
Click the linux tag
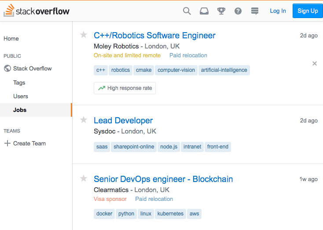click(x=146, y=214)
